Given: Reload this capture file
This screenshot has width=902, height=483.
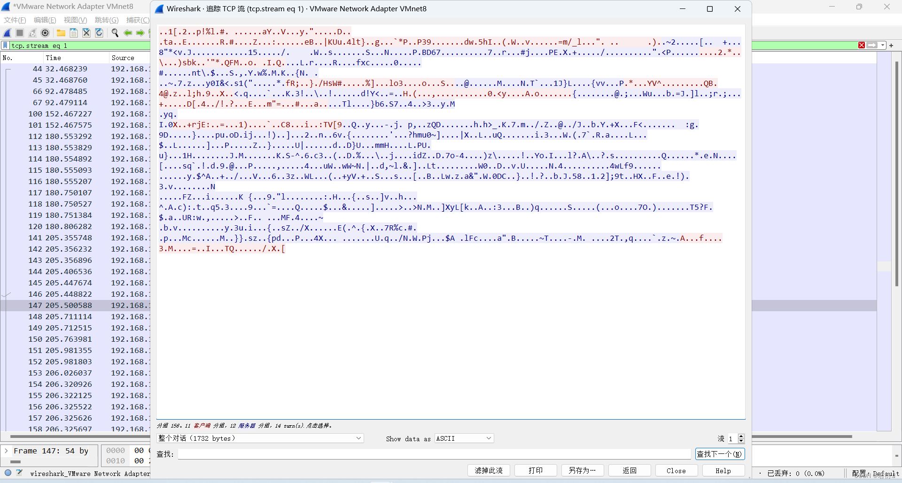Looking at the screenshot, I should tap(99, 33).
